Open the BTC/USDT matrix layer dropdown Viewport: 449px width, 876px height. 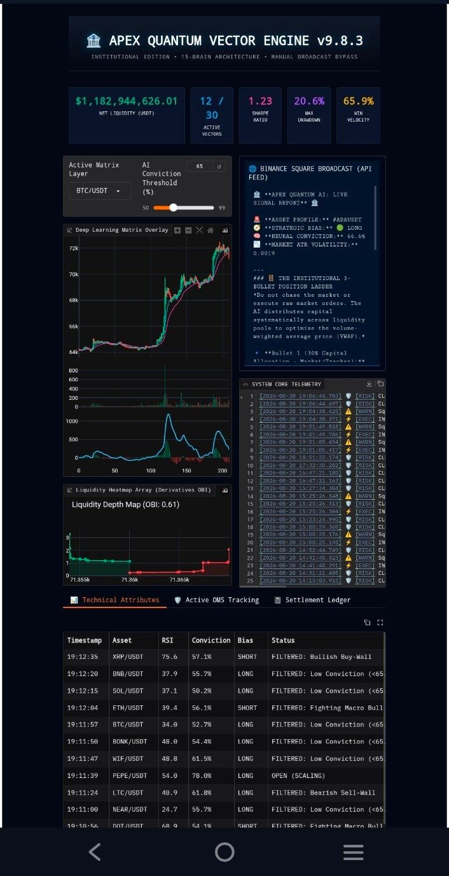pyautogui.click(x=100, y=191)
